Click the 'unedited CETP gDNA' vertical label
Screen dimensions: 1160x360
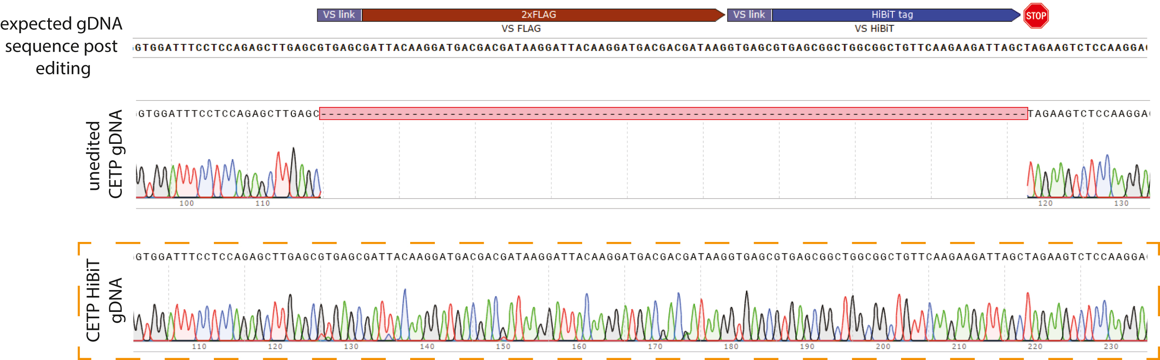(x=105, y=154)
